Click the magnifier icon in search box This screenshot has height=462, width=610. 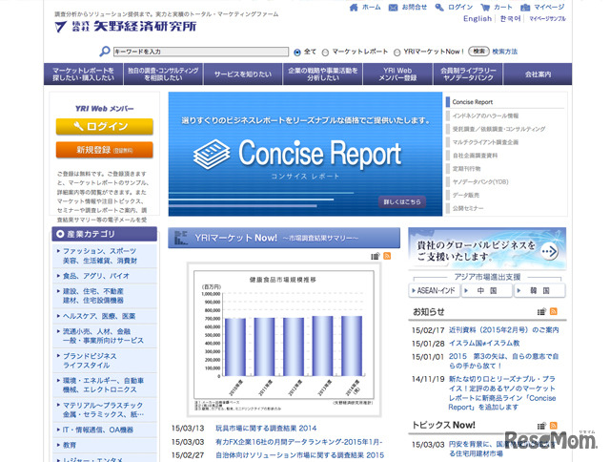(106, 52)
